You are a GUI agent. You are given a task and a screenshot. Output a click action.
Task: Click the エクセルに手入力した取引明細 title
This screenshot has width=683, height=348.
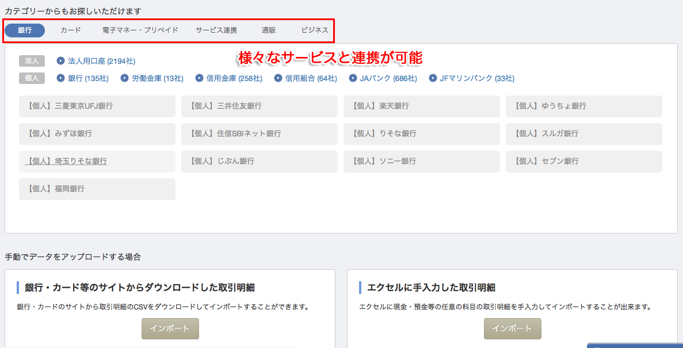432,288
